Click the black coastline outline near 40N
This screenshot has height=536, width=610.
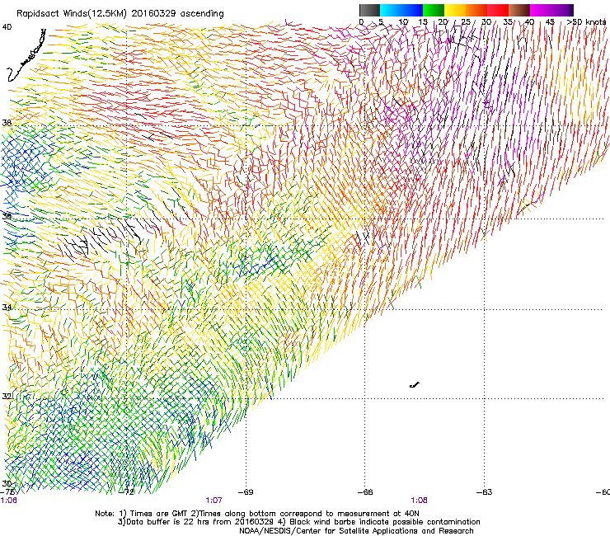[x=26, y=55]
